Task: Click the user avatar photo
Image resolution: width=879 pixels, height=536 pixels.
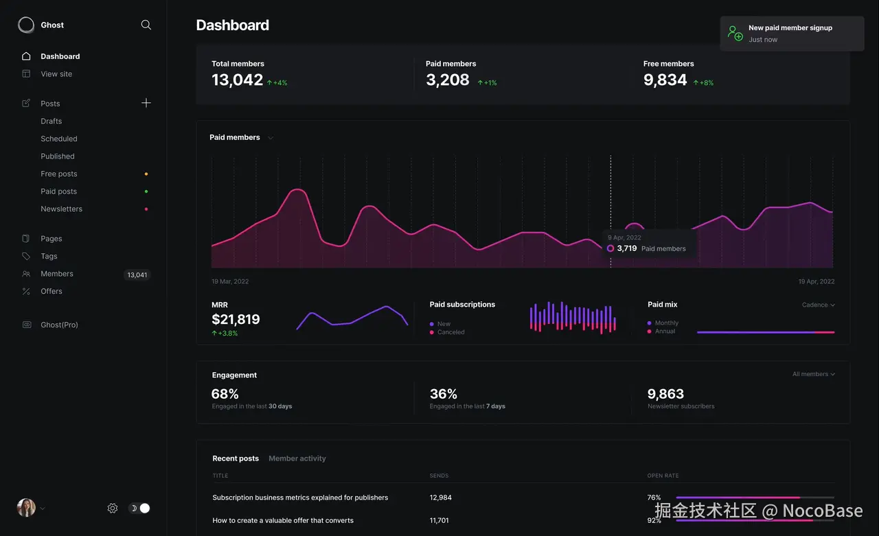Action: (26, 508)
